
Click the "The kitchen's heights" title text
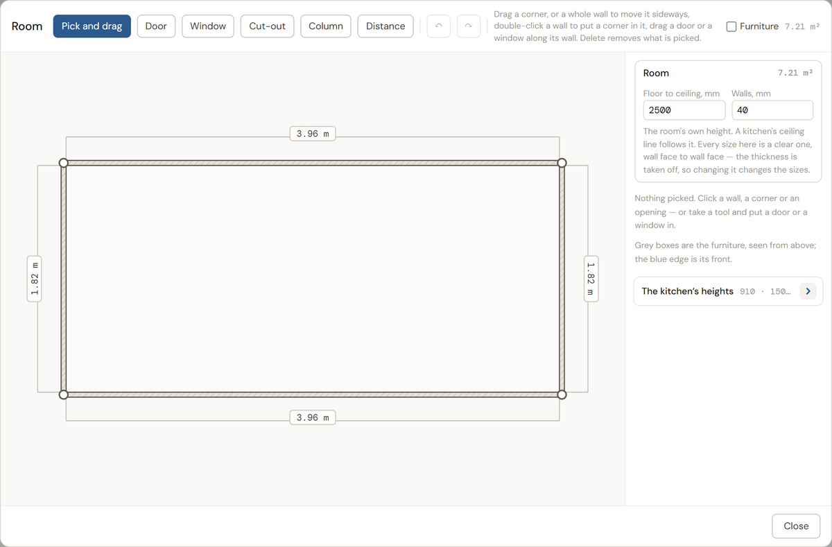687,291
